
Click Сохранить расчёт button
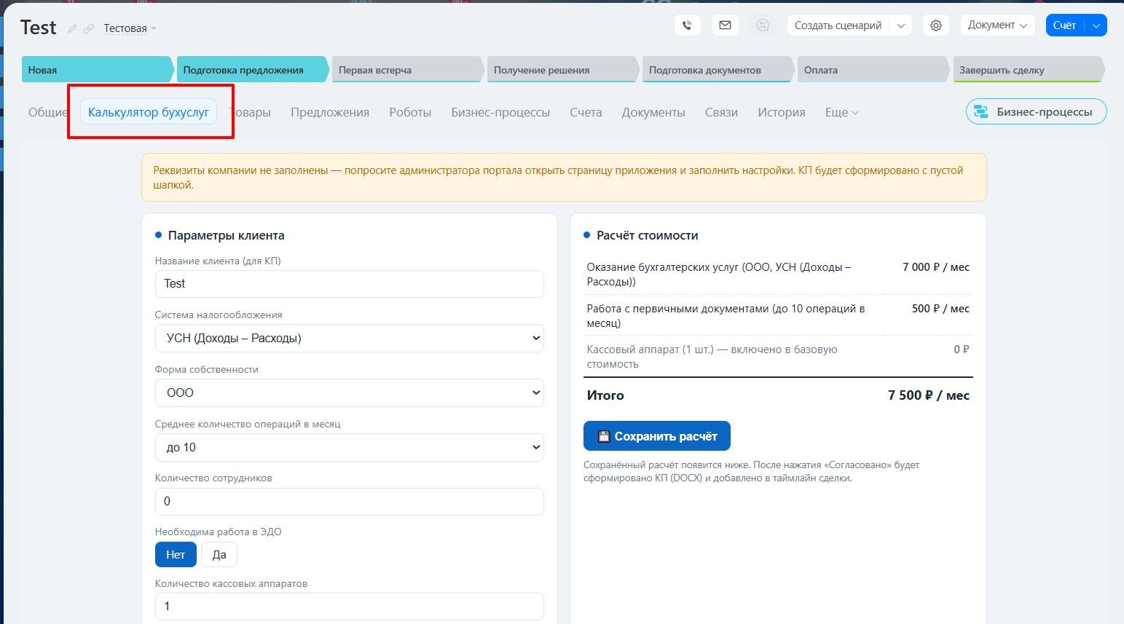click(657, 436)
